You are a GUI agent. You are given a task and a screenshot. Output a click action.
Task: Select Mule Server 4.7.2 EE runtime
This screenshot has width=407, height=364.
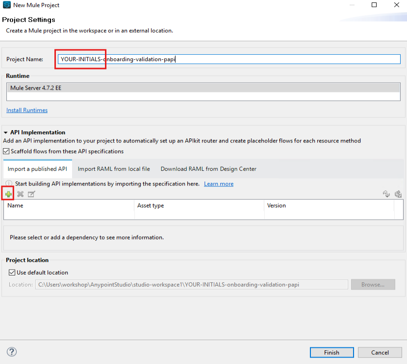203,88
